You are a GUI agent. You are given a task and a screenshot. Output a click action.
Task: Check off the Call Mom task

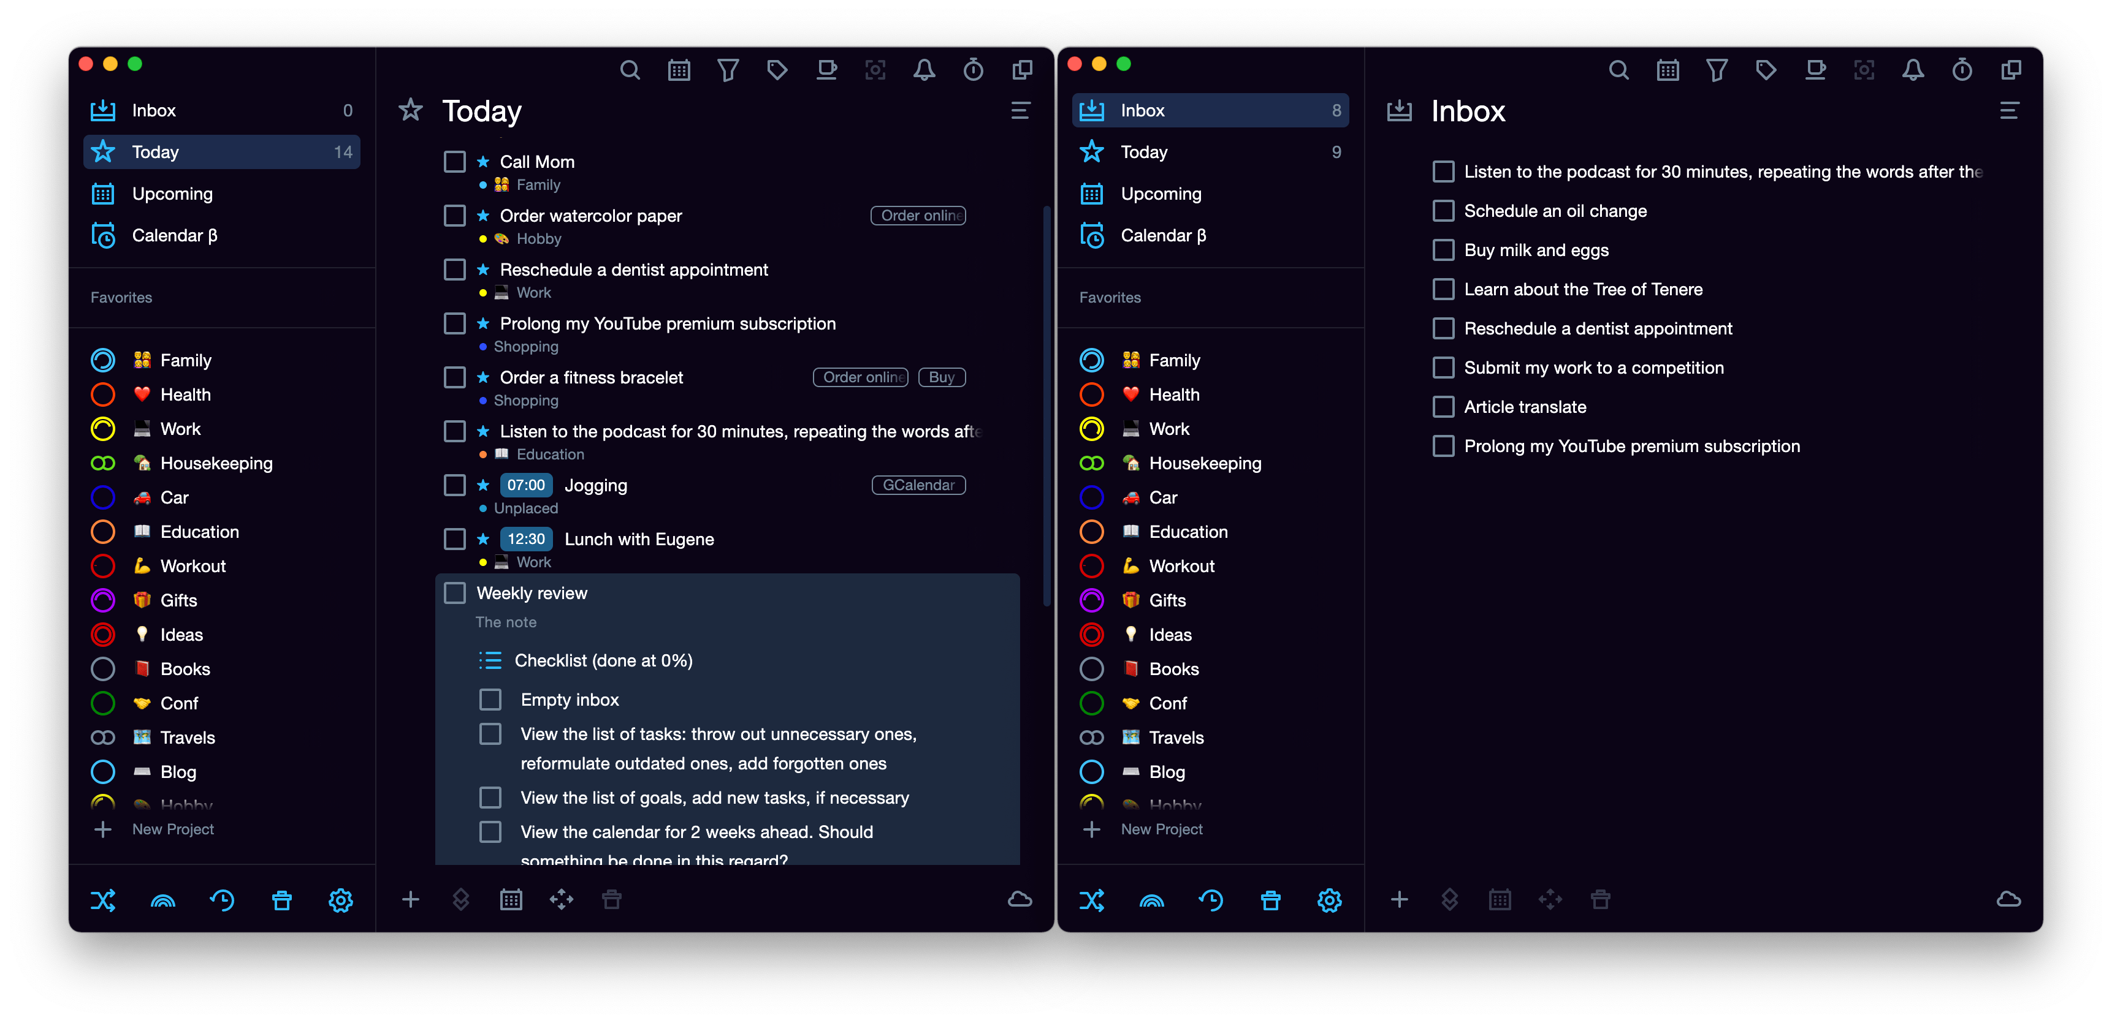(x=455, y=161)
